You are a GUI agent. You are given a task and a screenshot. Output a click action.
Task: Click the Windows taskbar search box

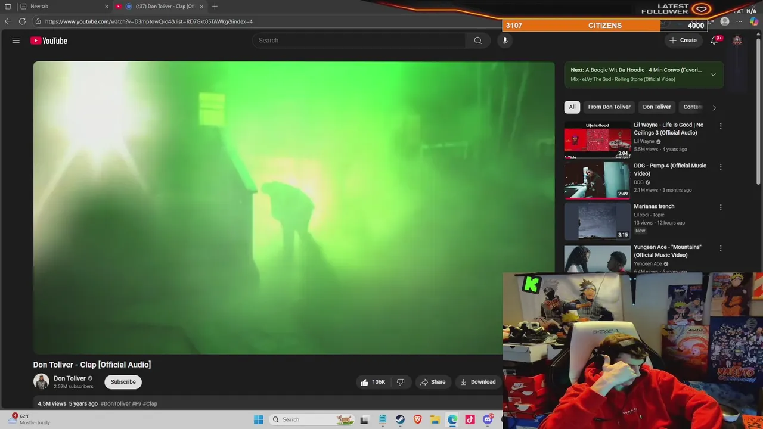coord(311,419)
